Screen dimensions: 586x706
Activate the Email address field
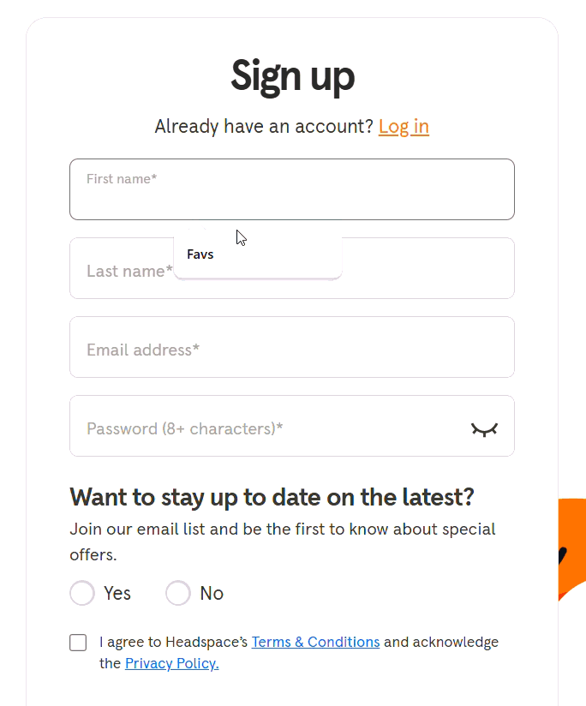pos(291,347)
